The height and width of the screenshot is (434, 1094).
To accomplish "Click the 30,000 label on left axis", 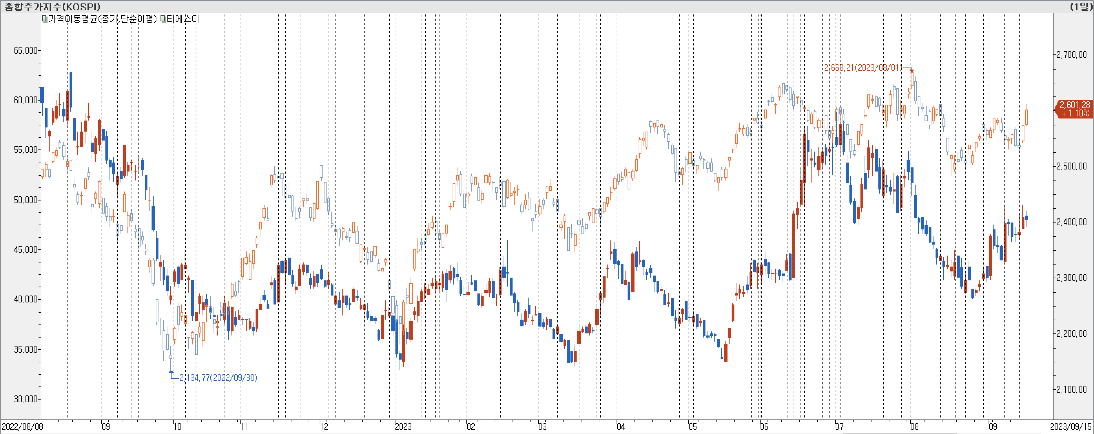I will pyautogui.click(x=25, y=399).
